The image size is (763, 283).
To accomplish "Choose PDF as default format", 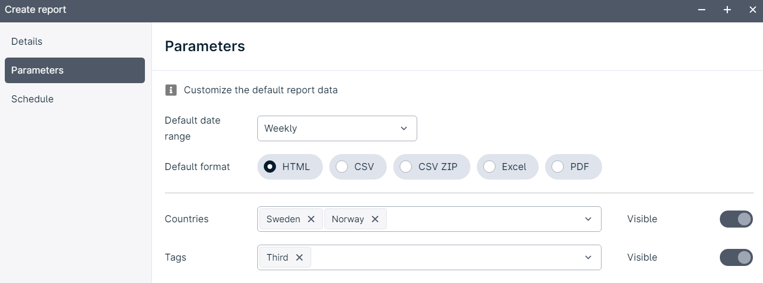I will click(573, 167).
